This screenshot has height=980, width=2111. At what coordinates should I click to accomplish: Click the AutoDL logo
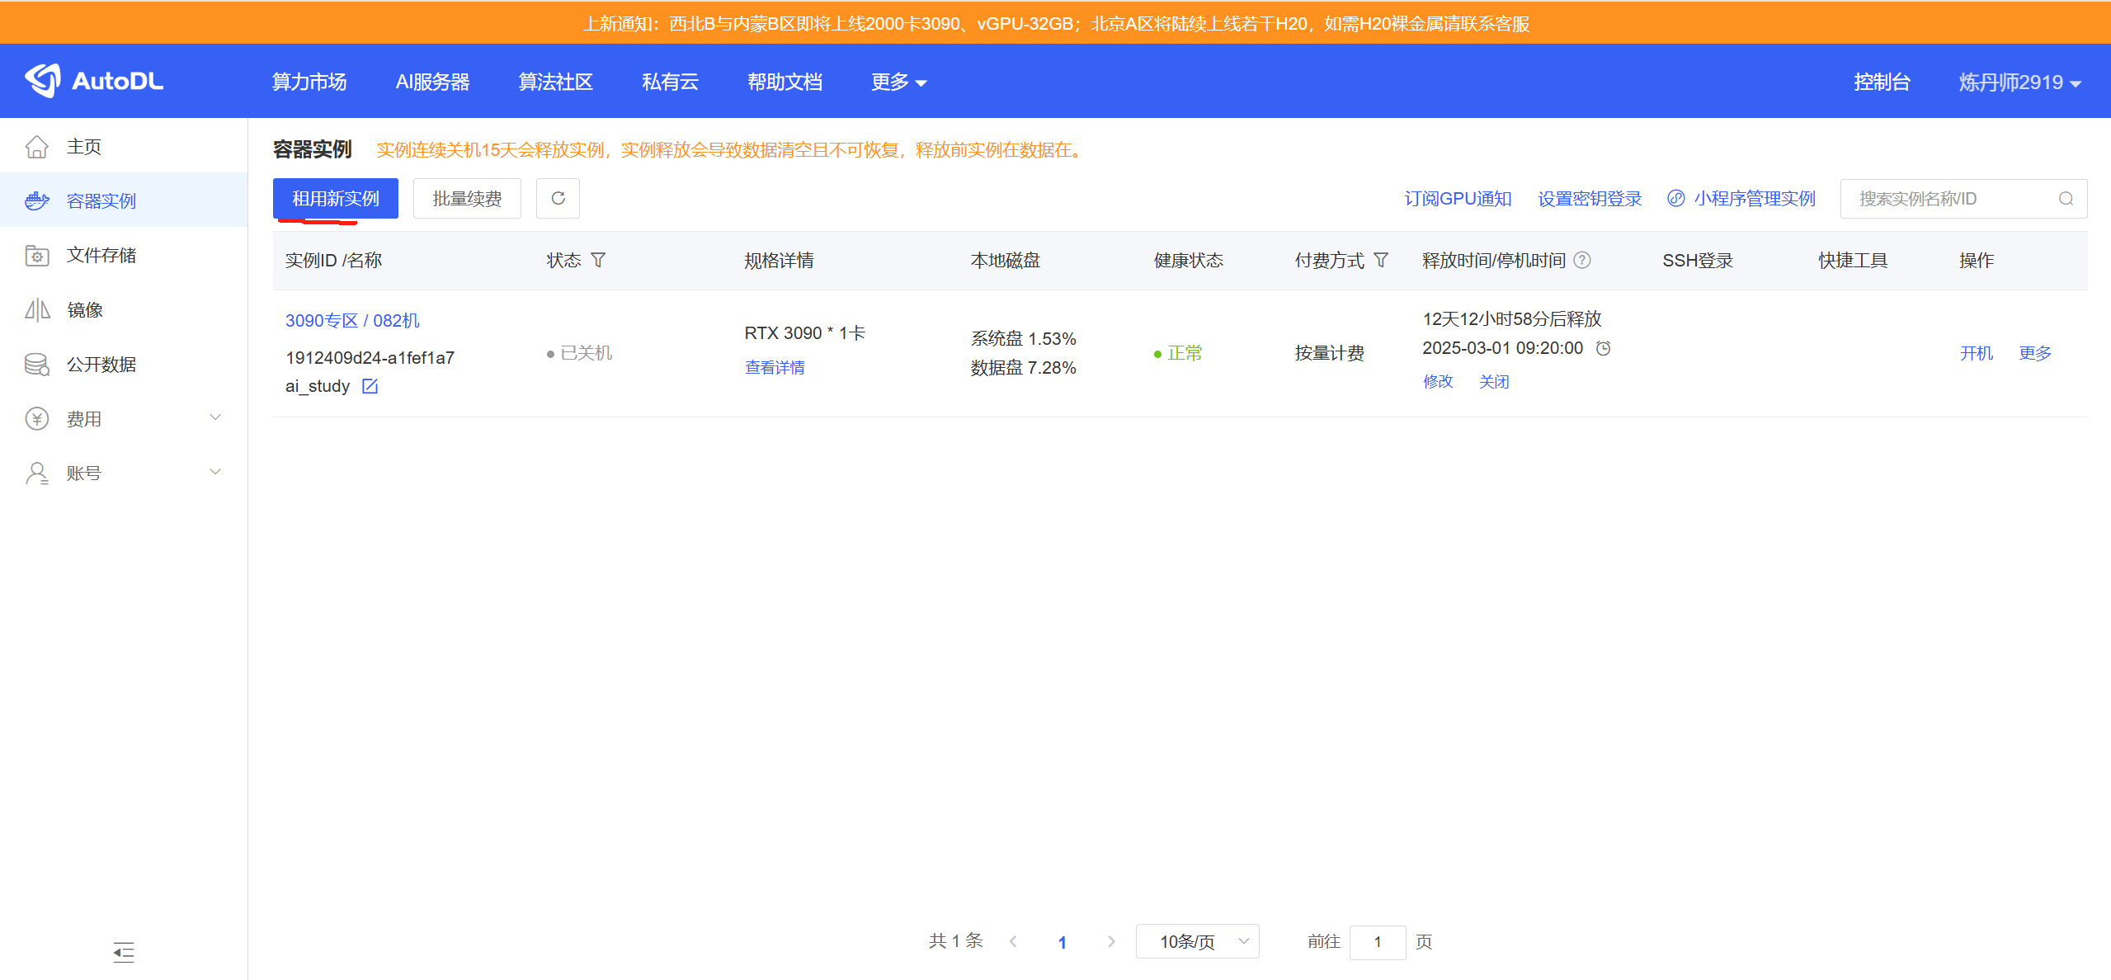94,81
